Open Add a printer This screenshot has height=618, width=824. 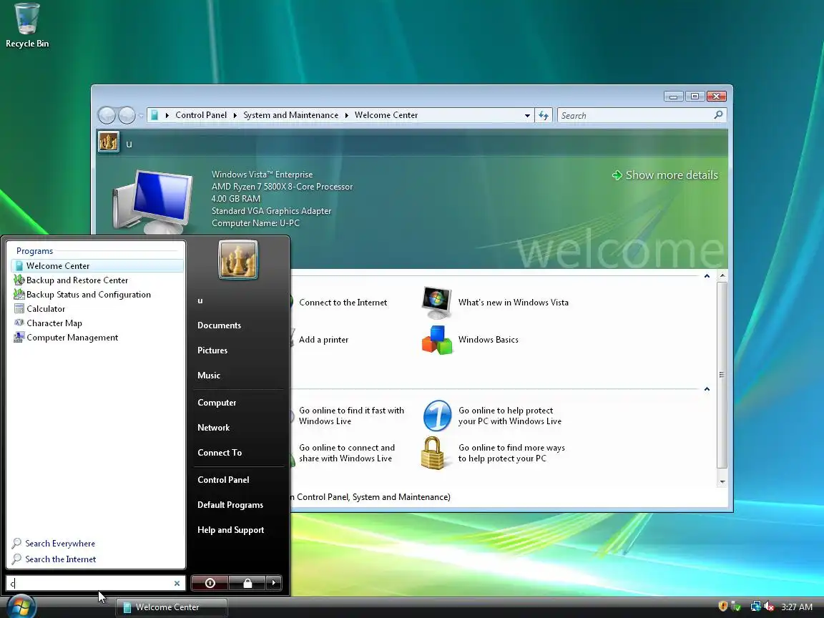[324, 340]
